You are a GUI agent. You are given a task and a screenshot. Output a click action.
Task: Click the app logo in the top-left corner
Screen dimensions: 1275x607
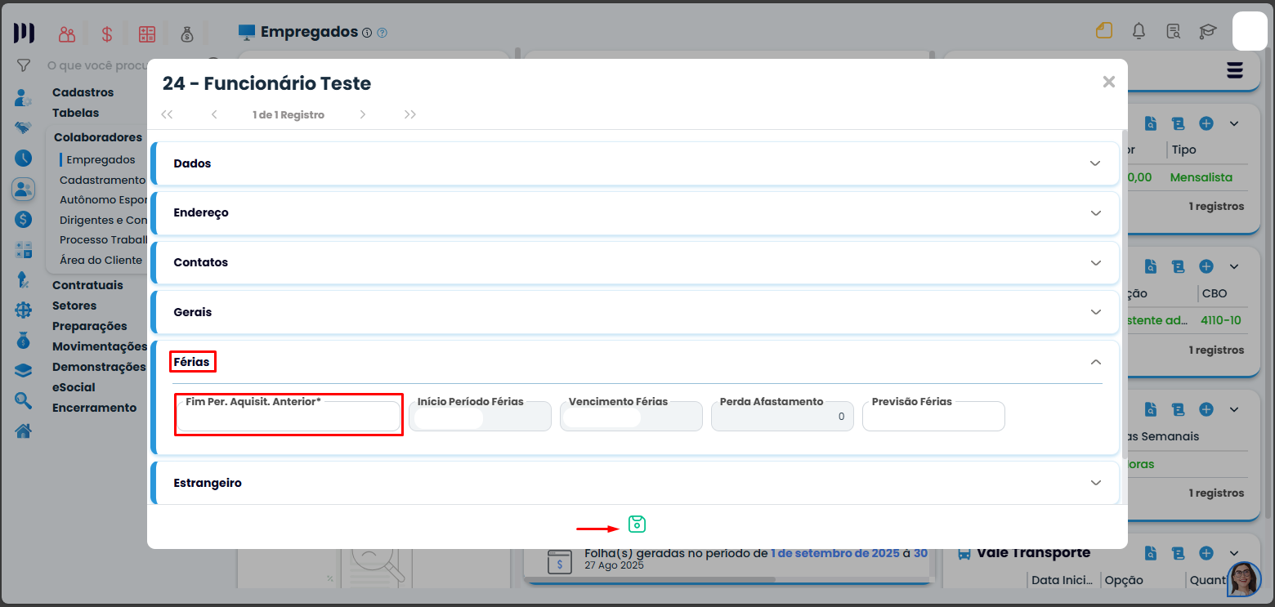click(24, 33)
